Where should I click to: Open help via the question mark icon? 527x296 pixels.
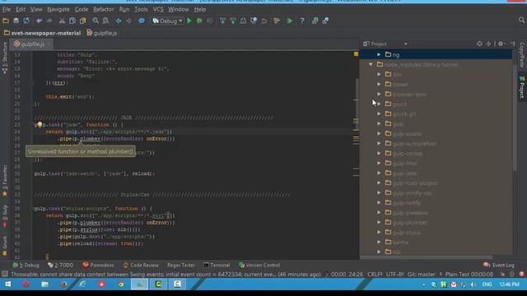pyautogui.click(x=302, y=21)
